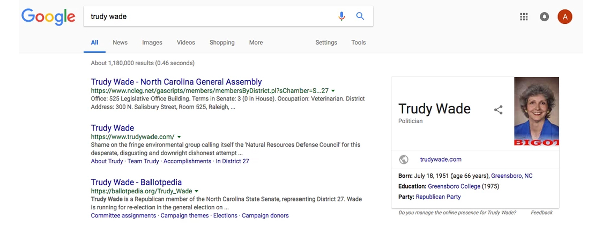Open Search Tools options
The image size is (602, 230).
[358, 43]
